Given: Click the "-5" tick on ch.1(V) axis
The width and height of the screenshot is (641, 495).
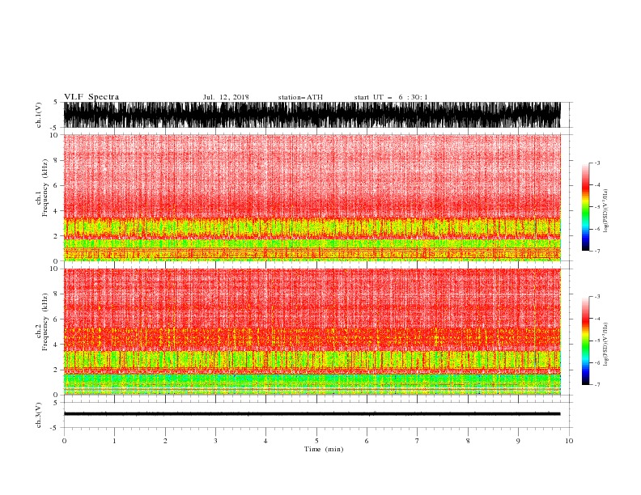Looking at the screenshot, I should click(54, 128).
